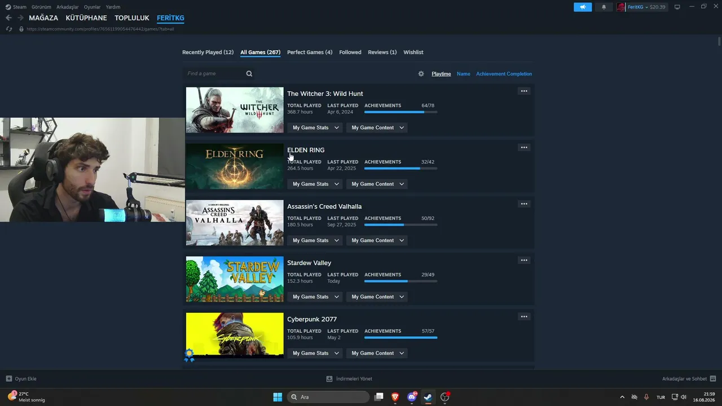Open the Yardım menu
Viewport: 722px width, 406px height.
point(113,7)
